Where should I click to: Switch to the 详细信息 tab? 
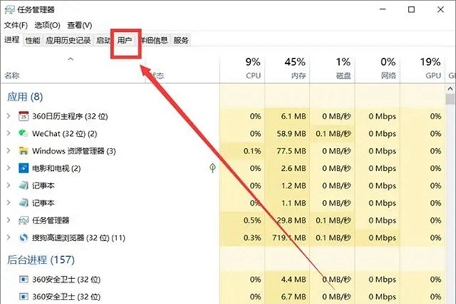(x=154, y=40)
